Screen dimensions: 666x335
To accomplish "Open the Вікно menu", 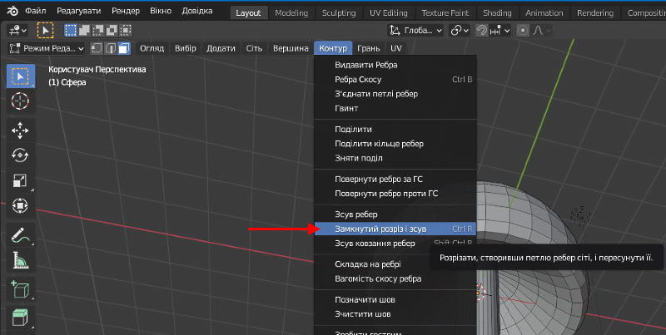I will 161,11.
